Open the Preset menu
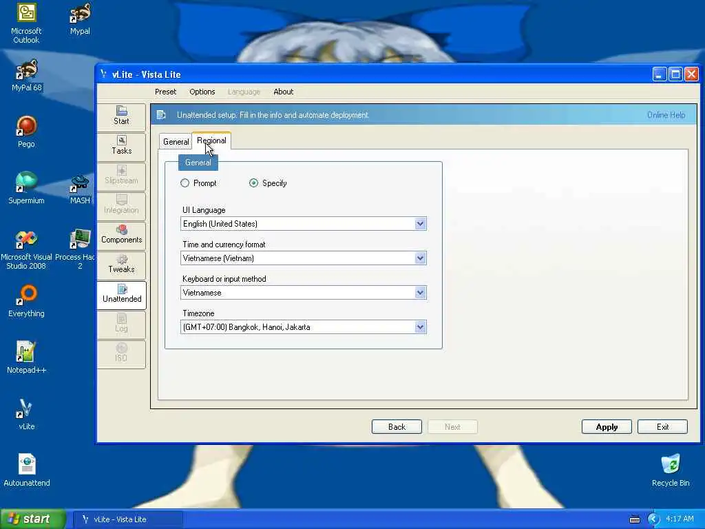The width and height of the screenshot is (705, 529). [x=165, y=92]
